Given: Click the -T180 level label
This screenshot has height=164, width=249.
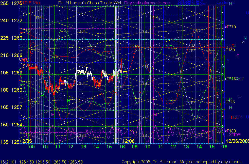Looking at the screenshot, I should pos(229,50).
